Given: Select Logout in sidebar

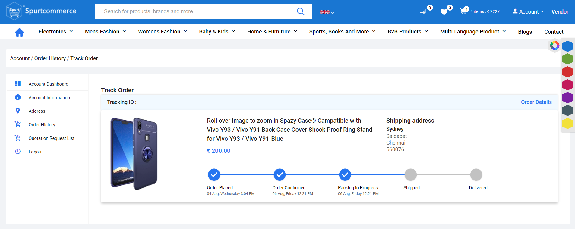Looking at the screenshot, I should pos(36,152).
